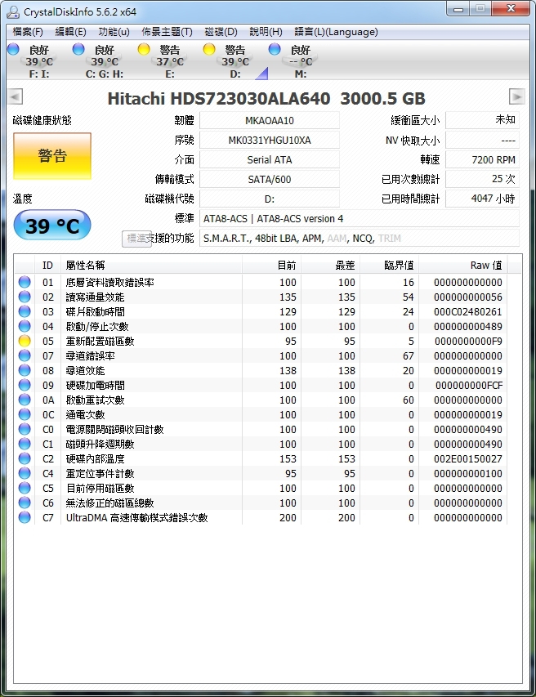Open the 編輯(E) menu
Viewport: 536px width, 697px height.
(x=70, y=32)
